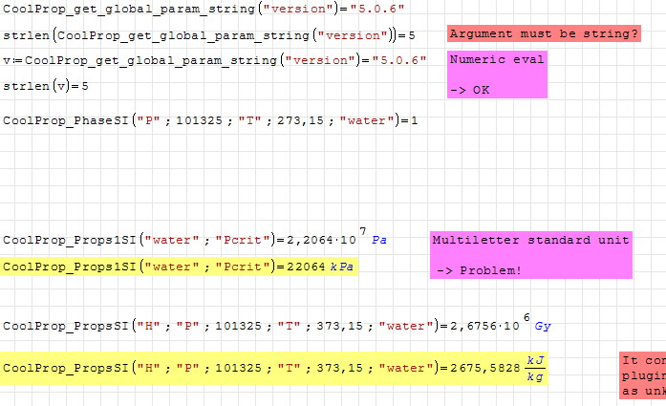Click the yellow-highlighted Props1SI kPa equation
The height and width of the screenshot is (406, 666).
[178, 267]
